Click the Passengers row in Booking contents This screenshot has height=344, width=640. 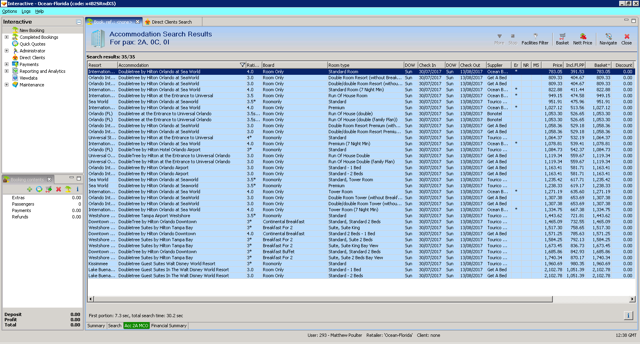(x=43, y=204)
